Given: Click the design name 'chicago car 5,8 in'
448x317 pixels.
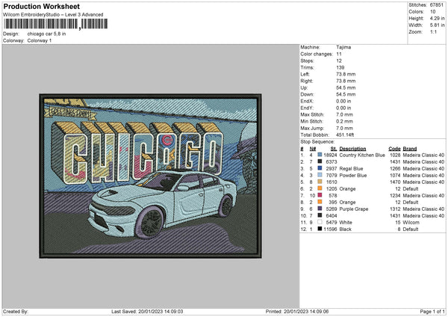Looking at the screenshot, I should point(46,34).
